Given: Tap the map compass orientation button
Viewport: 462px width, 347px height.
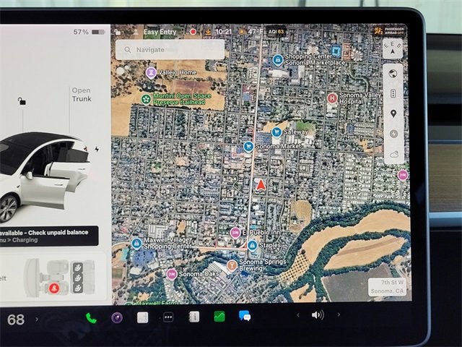Looking at the screenshot, I should click(393, 48).
